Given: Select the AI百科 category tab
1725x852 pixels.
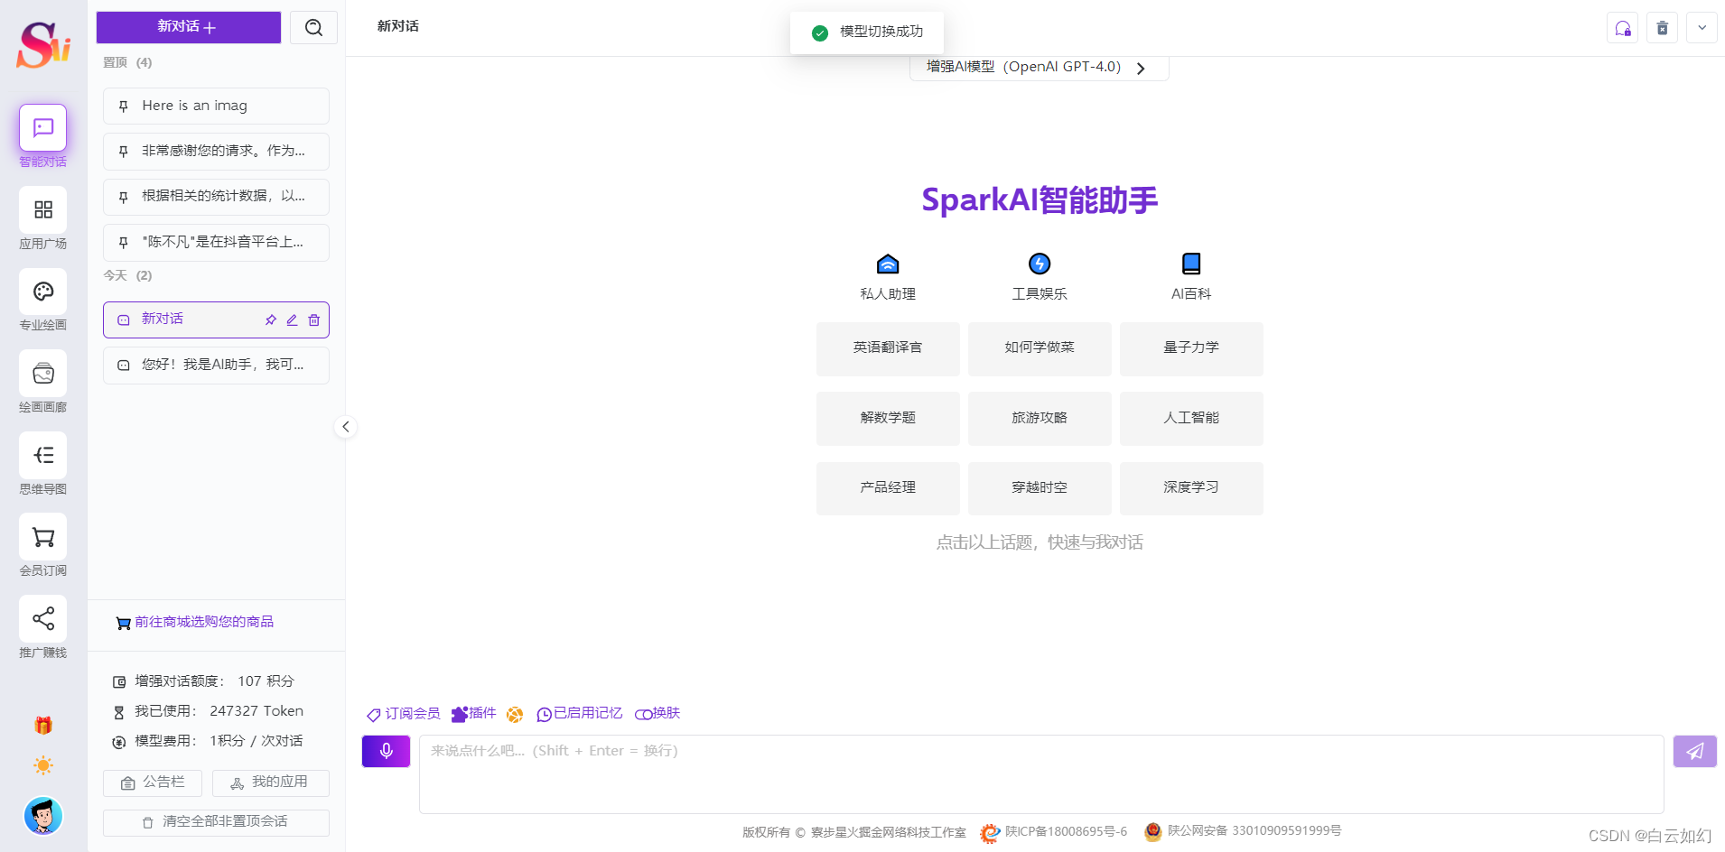Looking at the screenshot, I should tap(1191, 277).
